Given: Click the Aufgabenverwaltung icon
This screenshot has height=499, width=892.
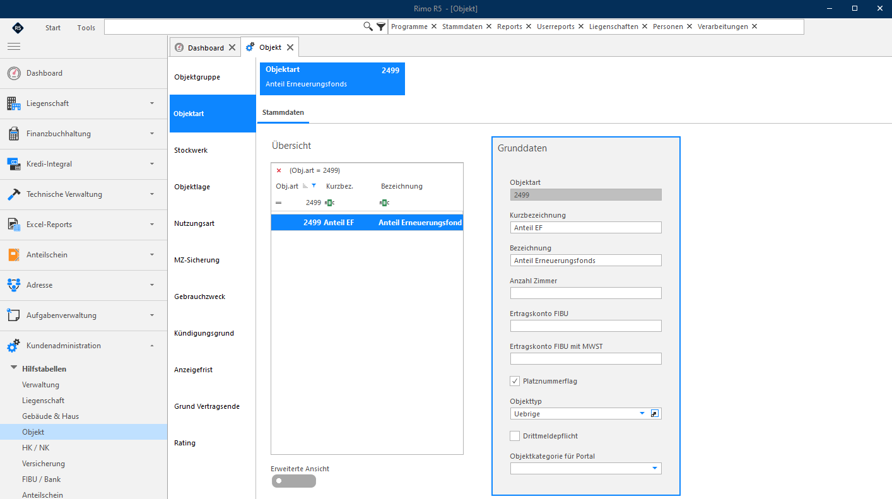Looking at the screenshot, I should (x=14, y=315).
